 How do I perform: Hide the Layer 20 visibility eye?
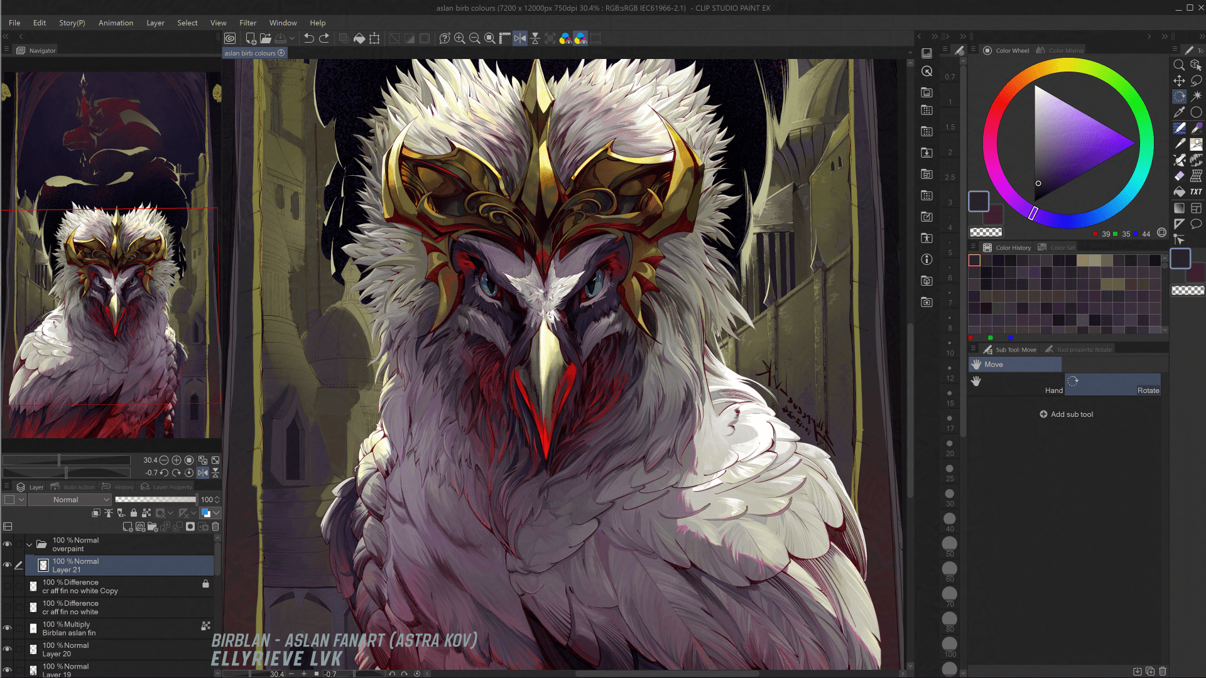point(8,649)
